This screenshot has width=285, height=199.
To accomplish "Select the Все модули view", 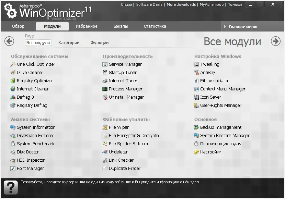I will point(38,43).
